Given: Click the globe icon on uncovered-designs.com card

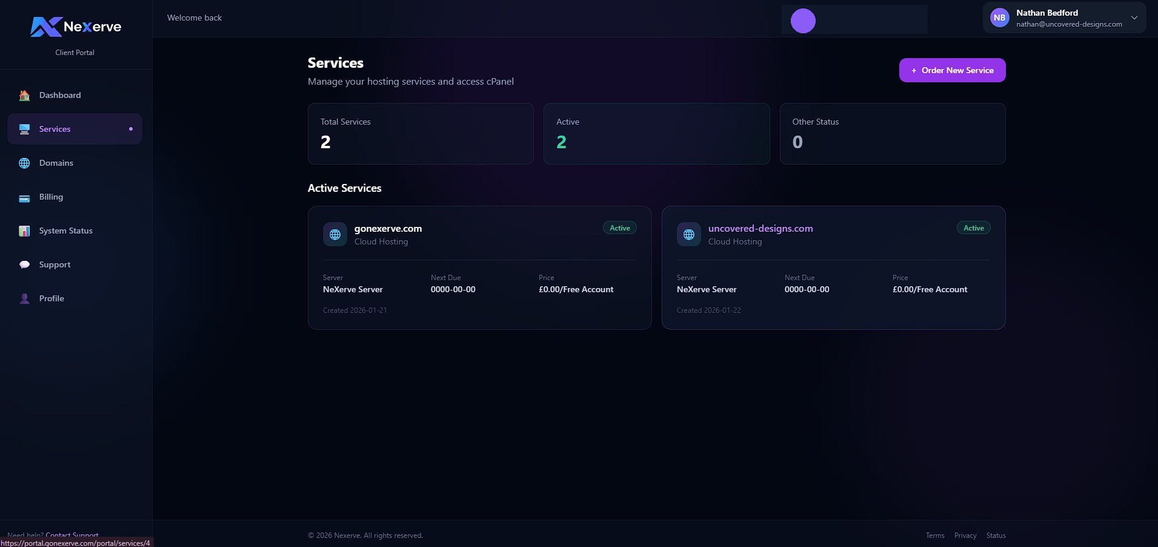Looking at the screenshot, I should click(x=688, y=234).
